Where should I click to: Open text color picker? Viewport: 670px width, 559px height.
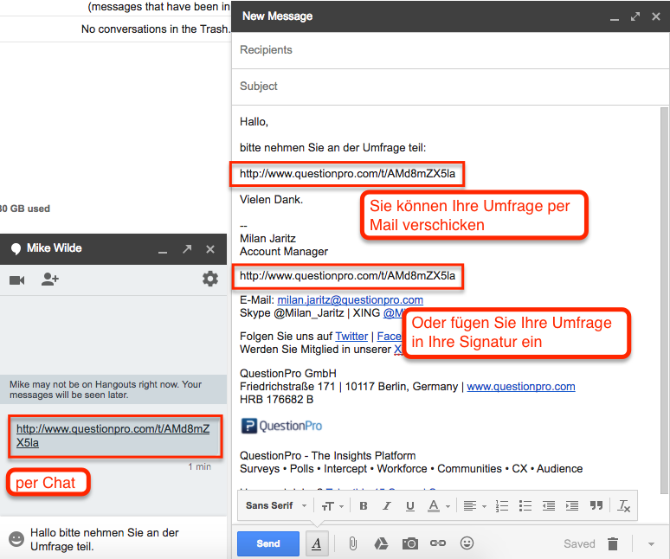(438, 506)
